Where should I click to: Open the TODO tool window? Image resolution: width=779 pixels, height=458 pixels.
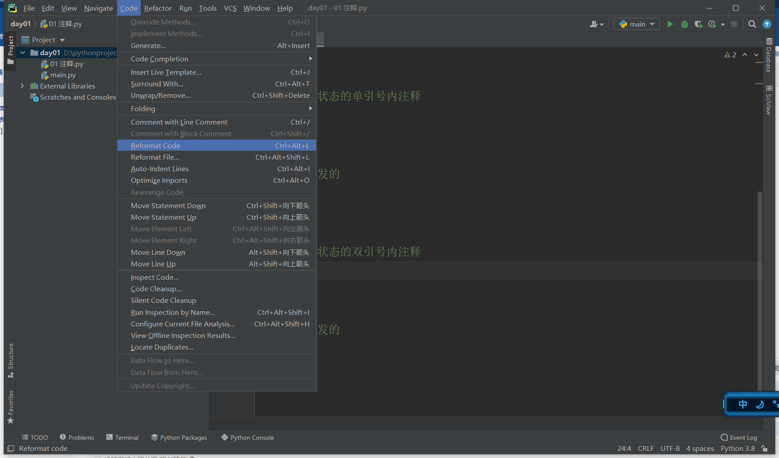(35, 438)
